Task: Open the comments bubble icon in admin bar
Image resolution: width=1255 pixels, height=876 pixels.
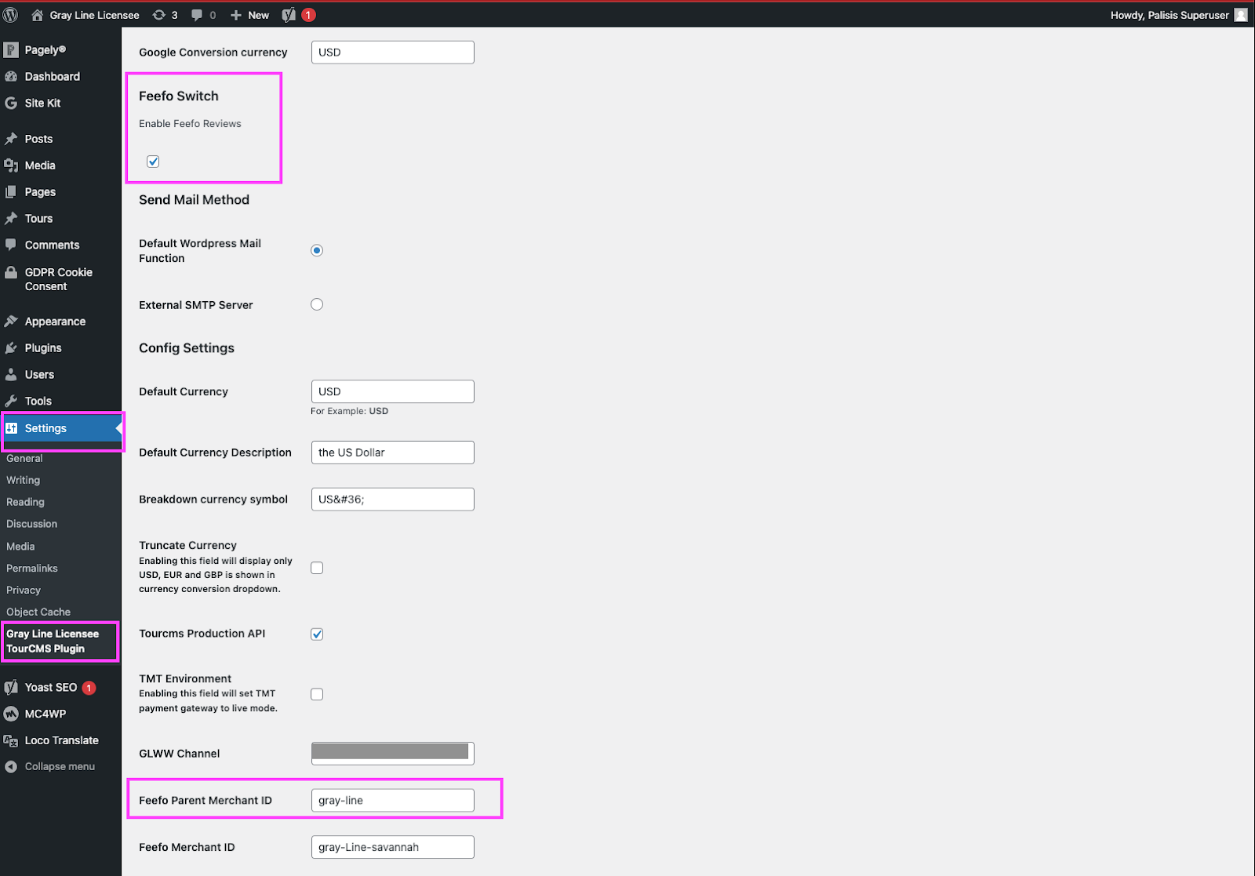Action: 197,15
